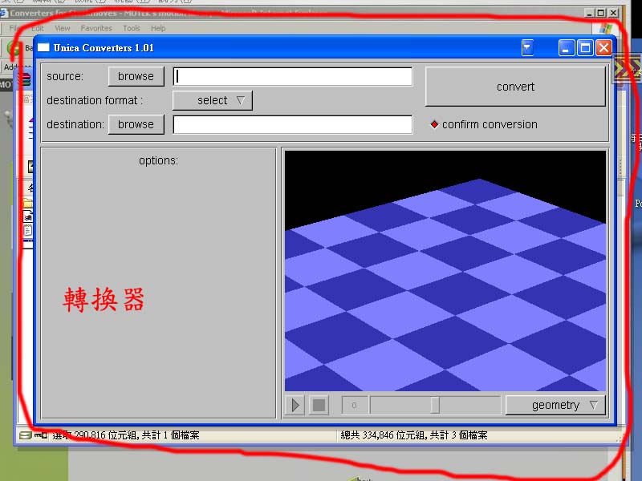Click the preview timeline slider handle

click(x=435, y=406)
